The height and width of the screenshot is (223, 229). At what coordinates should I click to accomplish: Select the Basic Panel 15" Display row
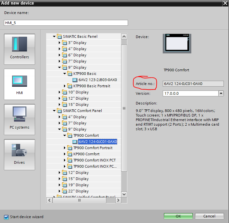point(84,105)
